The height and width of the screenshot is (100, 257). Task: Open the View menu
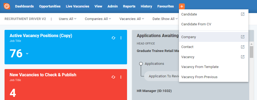tap(98, 6)
